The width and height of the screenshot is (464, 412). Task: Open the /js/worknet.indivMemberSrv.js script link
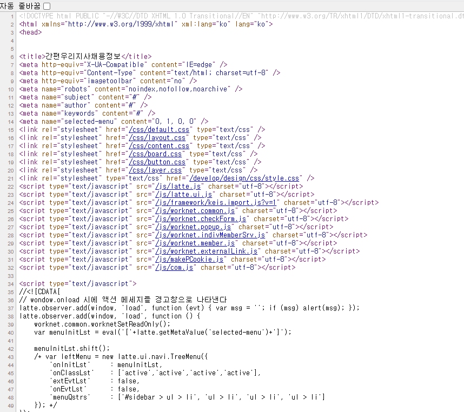coord(210,235)
